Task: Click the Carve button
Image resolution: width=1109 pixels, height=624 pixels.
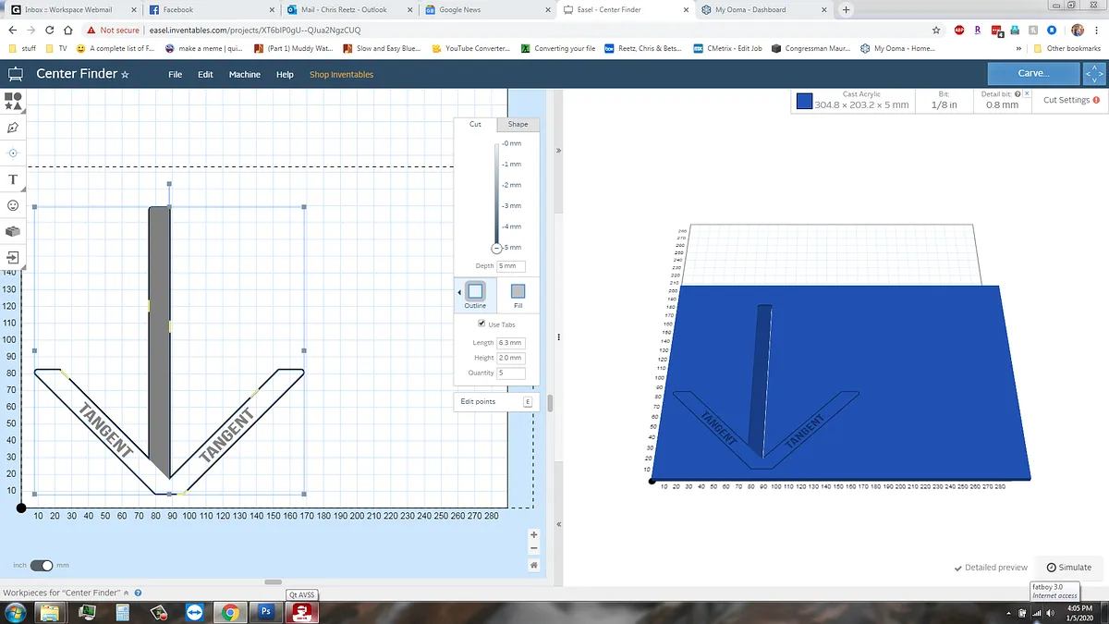Action: pos(1032,73)
